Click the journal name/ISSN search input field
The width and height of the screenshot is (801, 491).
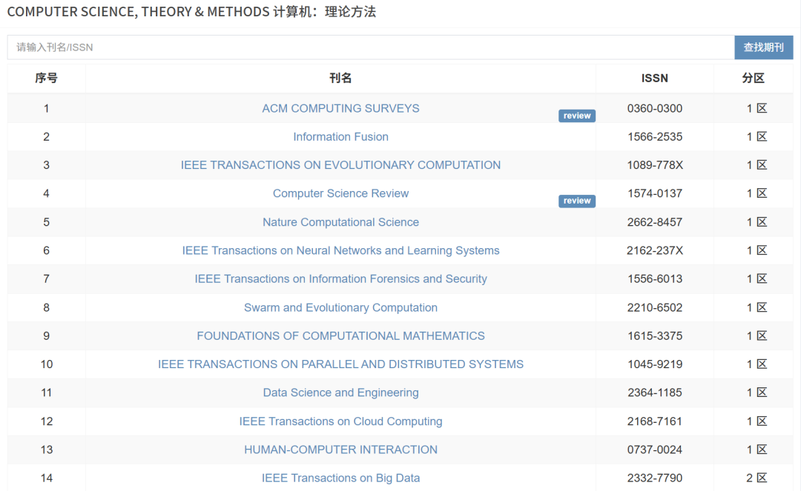point(371,47)
